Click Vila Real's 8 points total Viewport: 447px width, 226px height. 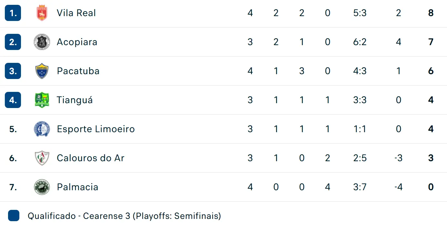point(431,13)
